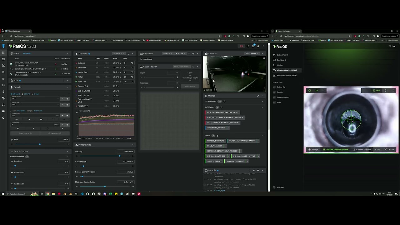Open the notifications bell

click(253, 46)
